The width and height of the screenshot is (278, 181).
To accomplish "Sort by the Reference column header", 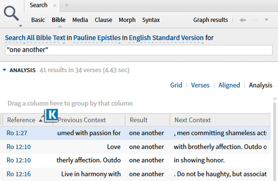I will tap(21, 120).
